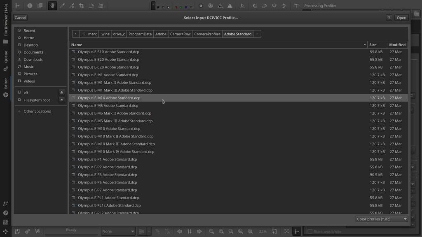Image resolution: width=422 pixels, height=237 pixels.
Task: Toggle the left panel visibility in top toolbar
Action: [x=17, y=6]
